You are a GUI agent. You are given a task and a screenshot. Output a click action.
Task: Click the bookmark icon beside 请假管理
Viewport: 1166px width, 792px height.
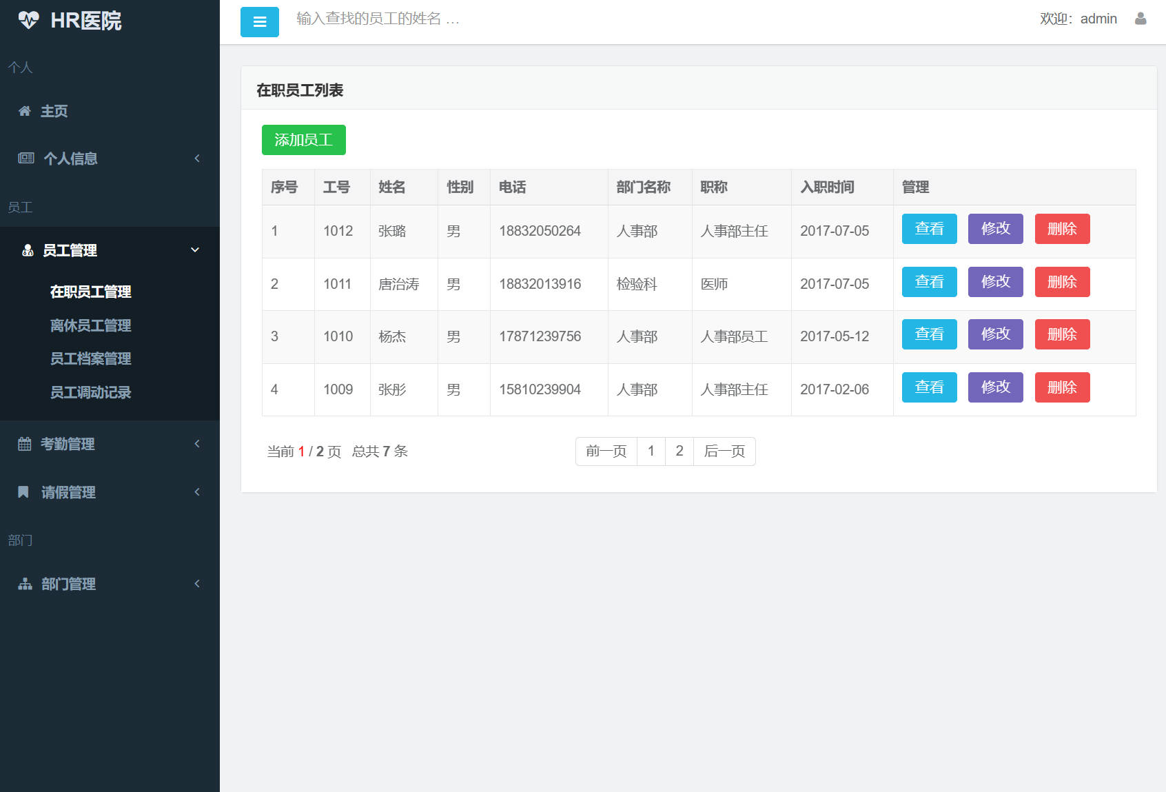(x=24, y=491)
